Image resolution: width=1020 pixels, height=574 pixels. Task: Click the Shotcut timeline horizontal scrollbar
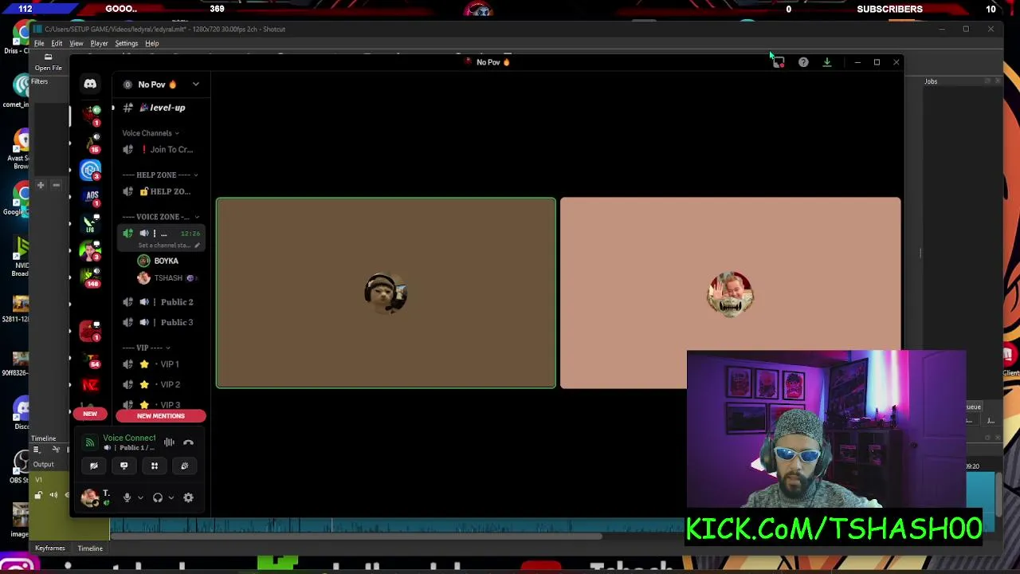[x=357, y=537]
